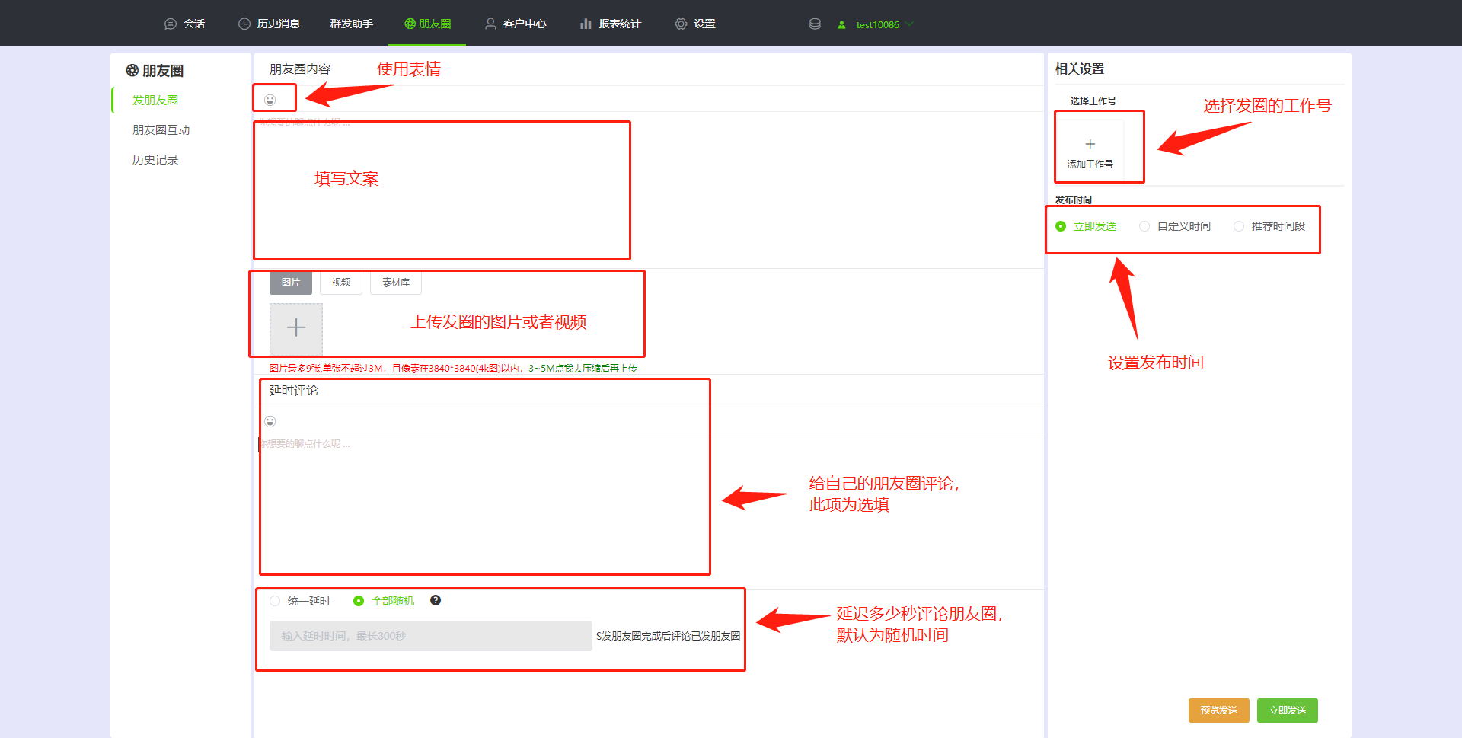Click the user avatar icon beside test10086
The height and width of the screenshot is (738, 1462).
pyautogui.click(x=841, y=25)
